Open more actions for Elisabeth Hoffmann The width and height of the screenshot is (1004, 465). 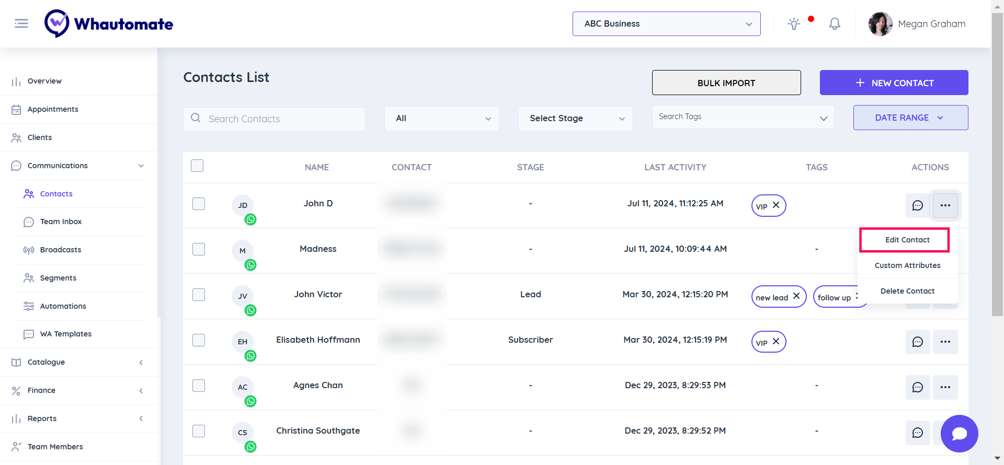(945, 342)
